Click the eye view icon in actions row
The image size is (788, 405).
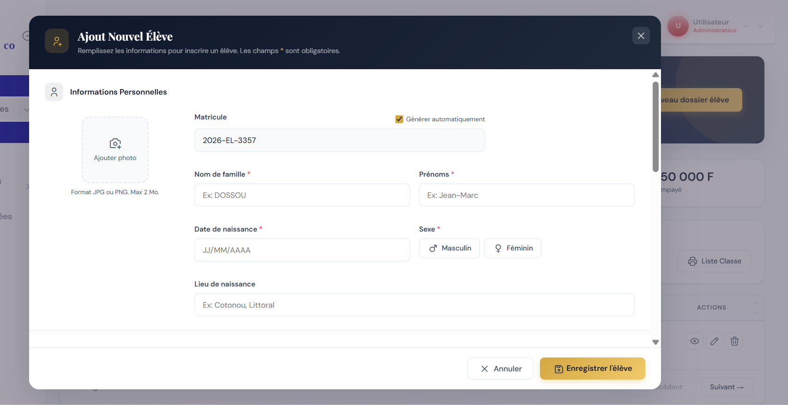695,341
